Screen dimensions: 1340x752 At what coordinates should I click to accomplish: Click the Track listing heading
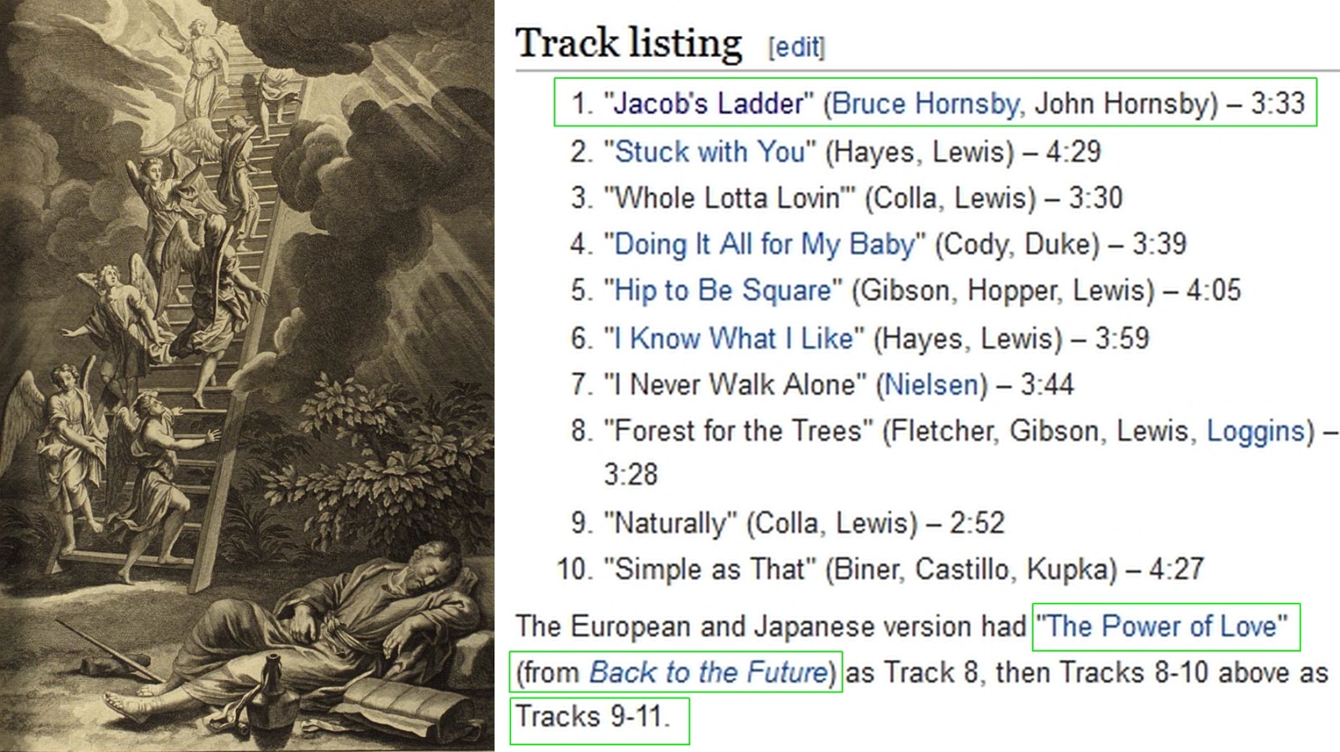point(629,44)
